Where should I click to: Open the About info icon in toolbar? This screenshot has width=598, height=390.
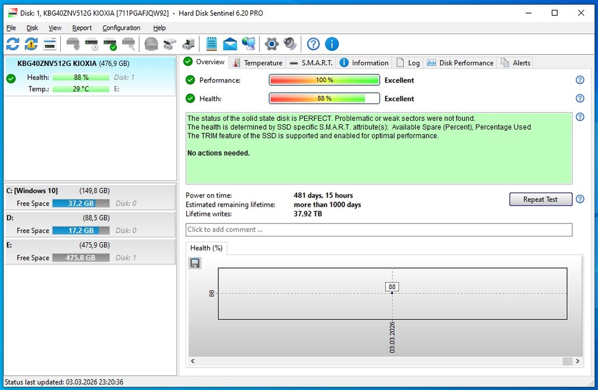point(332,44)
